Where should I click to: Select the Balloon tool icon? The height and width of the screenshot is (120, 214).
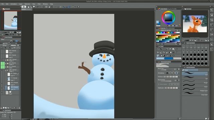[x=174, y=56]
